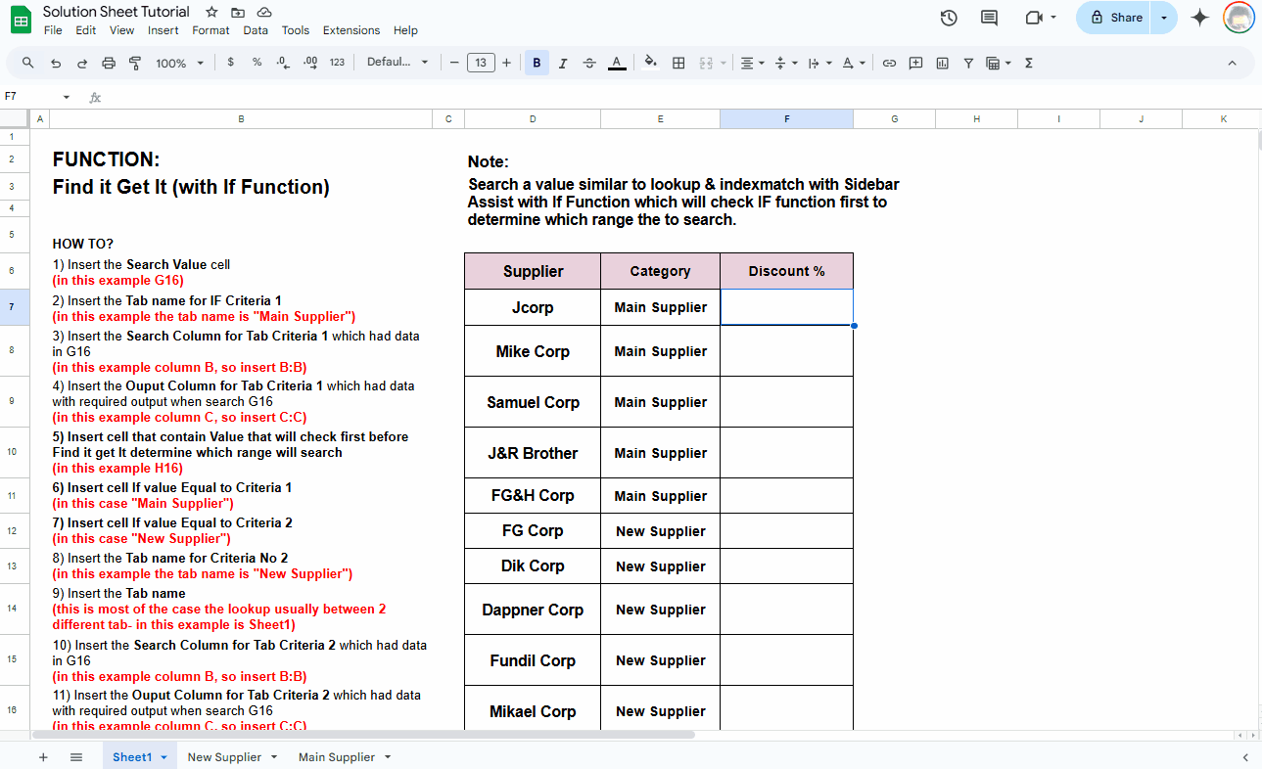Open the Data menu
Image resolution: width=1262 pixels, height=769 pixels.
point(256,30)
